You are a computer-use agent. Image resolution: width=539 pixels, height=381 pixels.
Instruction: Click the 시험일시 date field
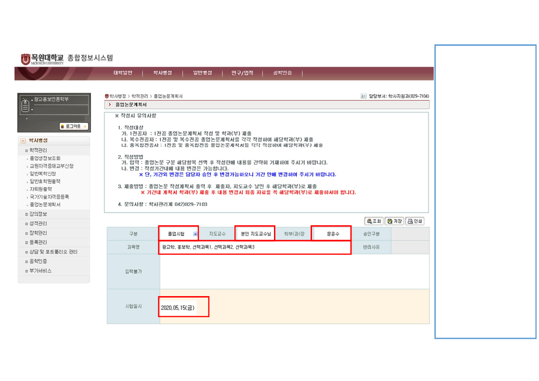click(184, 307)
